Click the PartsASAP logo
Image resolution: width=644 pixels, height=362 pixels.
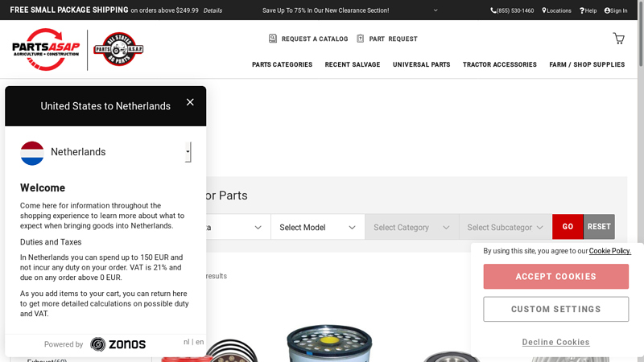pos(46,49)
